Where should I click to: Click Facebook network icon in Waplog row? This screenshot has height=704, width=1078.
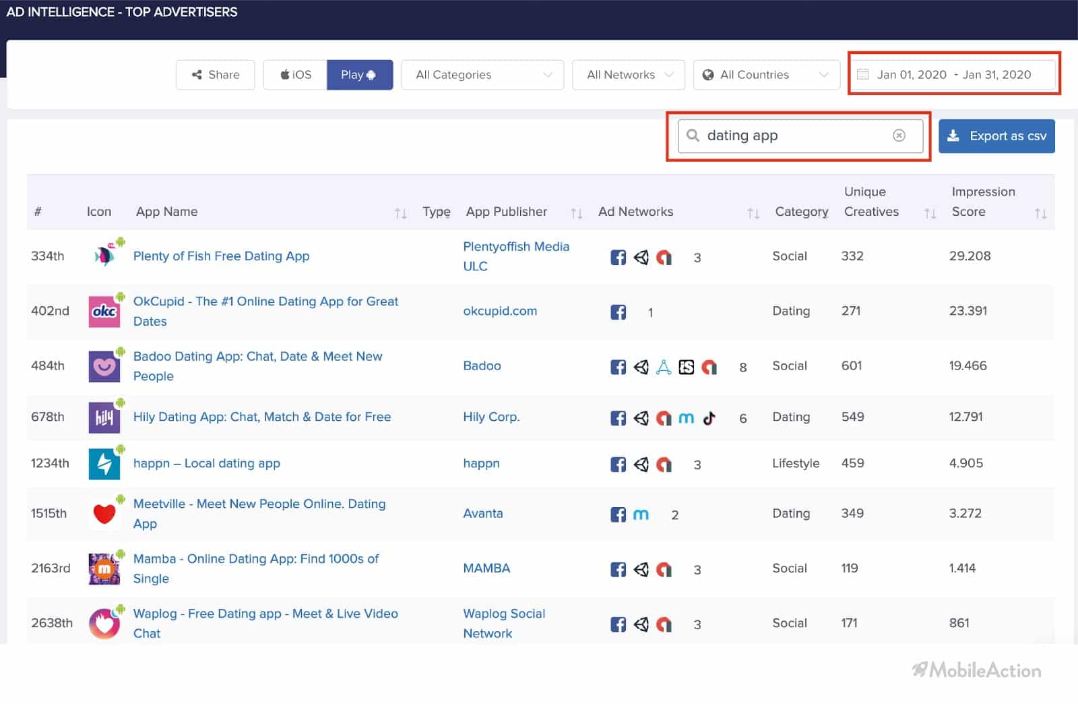click(618, 624)
